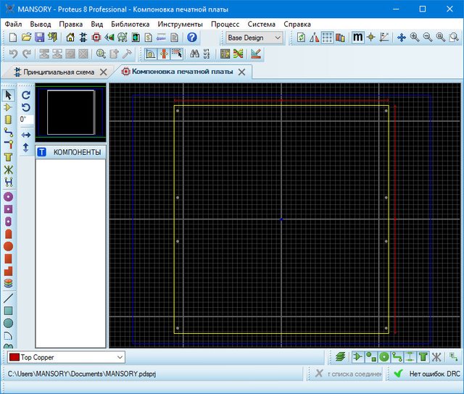The image size is (464, 394).
Task: Open the Инструменты menu
Action: pos(181,24)
